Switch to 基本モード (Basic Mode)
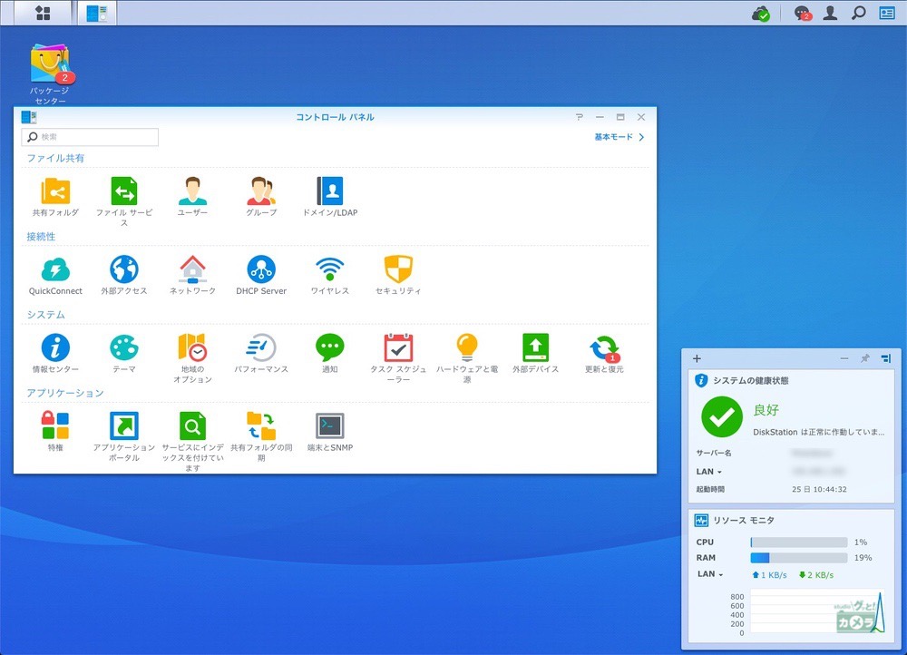 point(619,137)
